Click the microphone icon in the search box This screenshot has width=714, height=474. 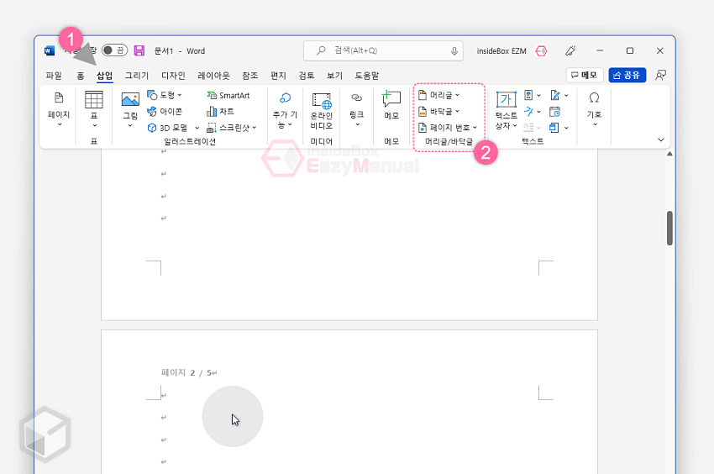(454, 51)
